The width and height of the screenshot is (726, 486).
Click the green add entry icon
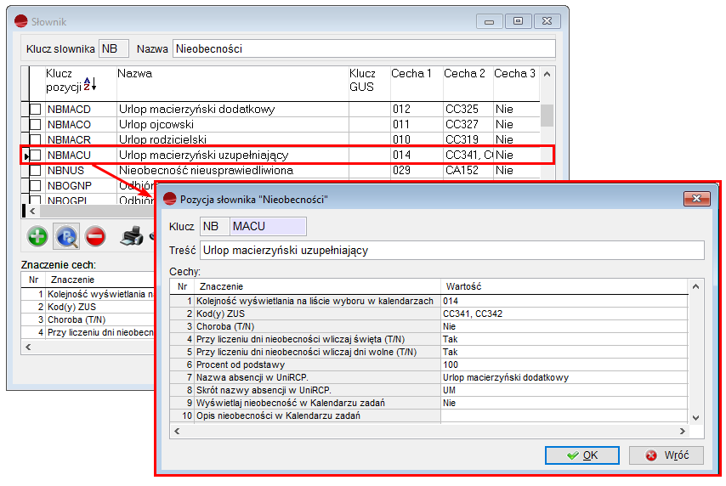click(x=37, y=236)
